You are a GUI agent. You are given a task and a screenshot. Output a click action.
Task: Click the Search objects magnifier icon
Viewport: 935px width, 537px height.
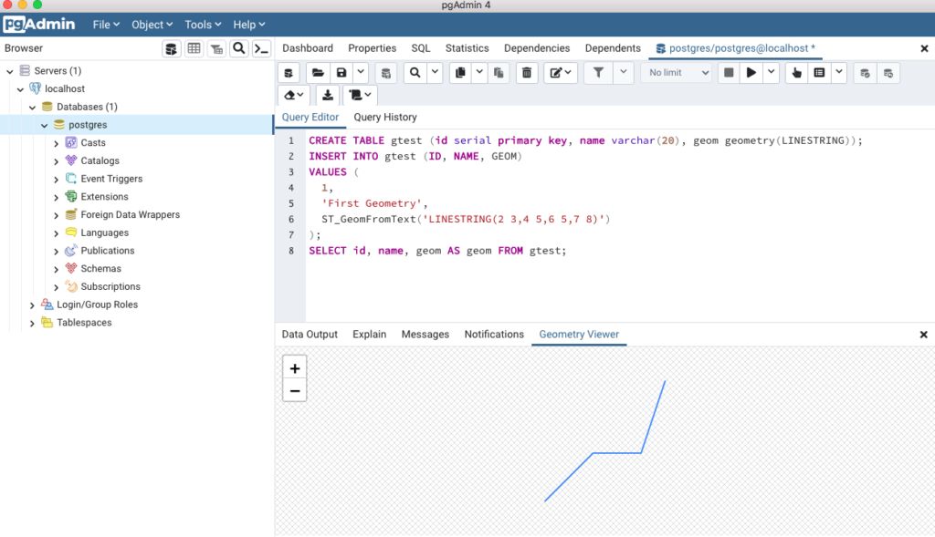click(238, 48)
